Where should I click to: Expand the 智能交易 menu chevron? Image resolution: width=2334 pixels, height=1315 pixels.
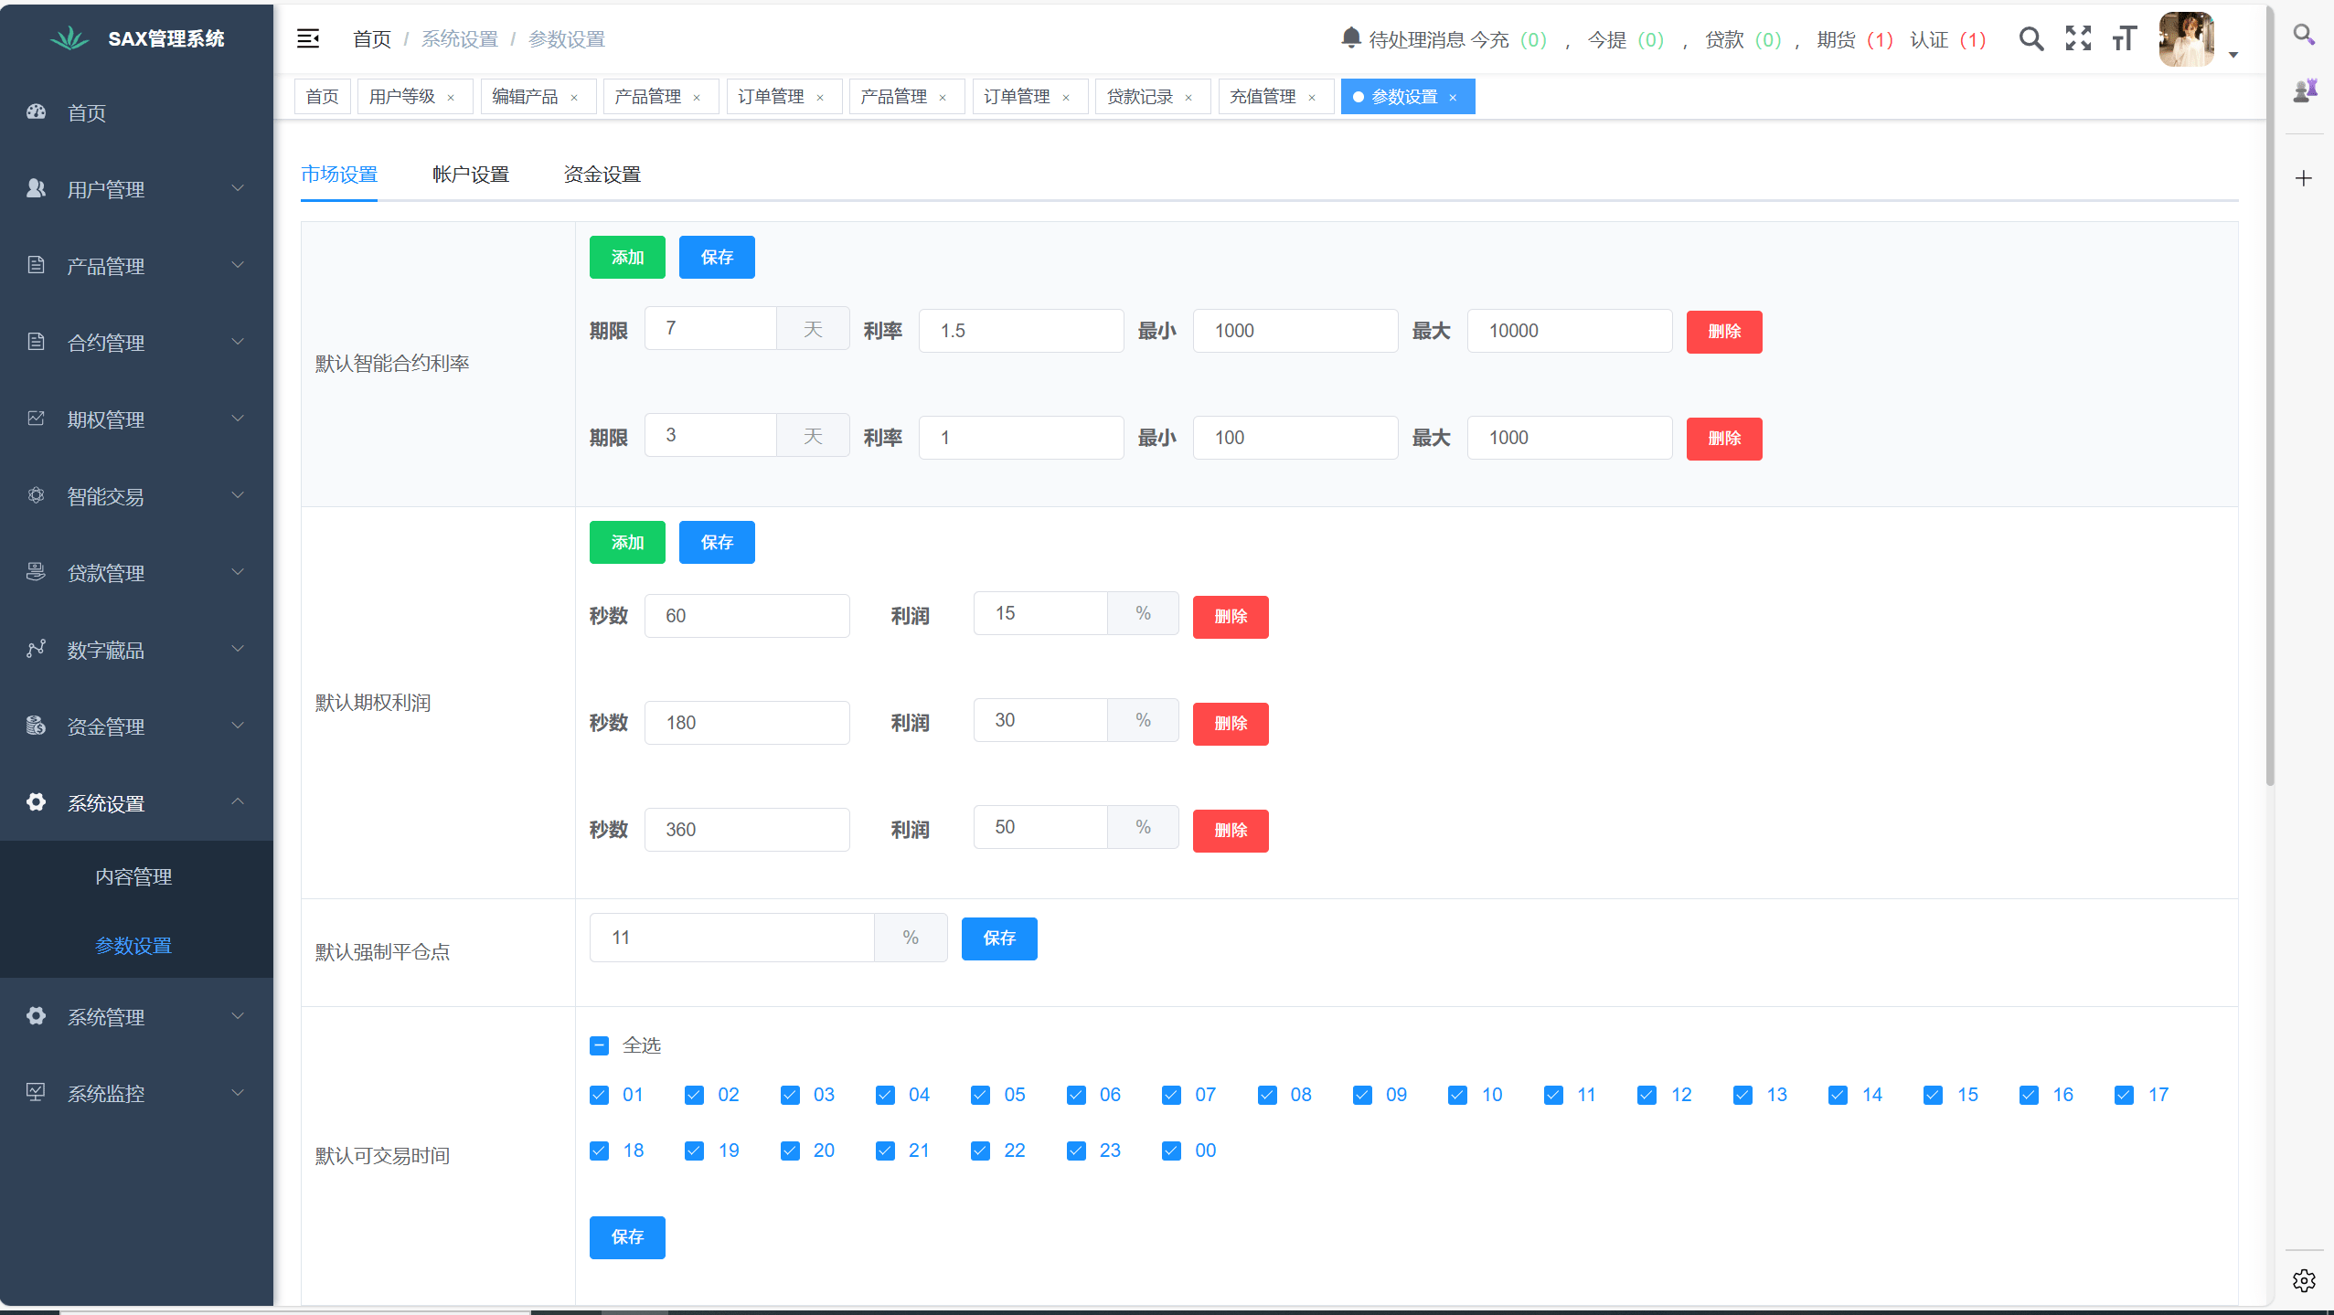pos(238,495)
